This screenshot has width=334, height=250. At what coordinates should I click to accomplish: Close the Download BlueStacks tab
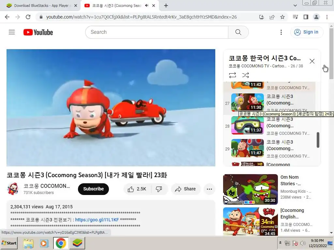(75, 6)
